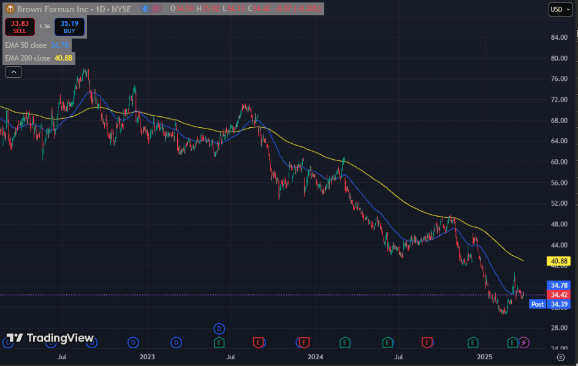This screenshot has height=366, width=578.
Task: Click the last green earnings marker near 2025
Action: 513,342
